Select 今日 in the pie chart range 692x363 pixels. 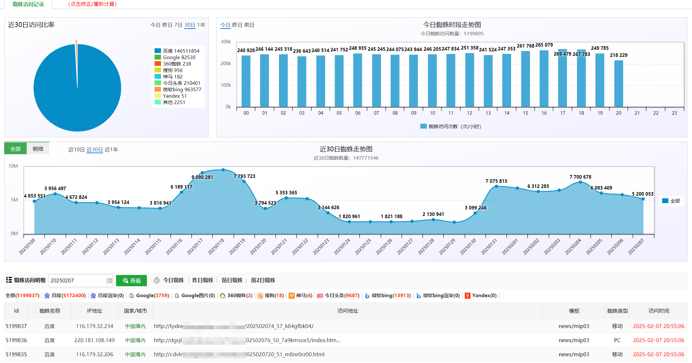155,25
